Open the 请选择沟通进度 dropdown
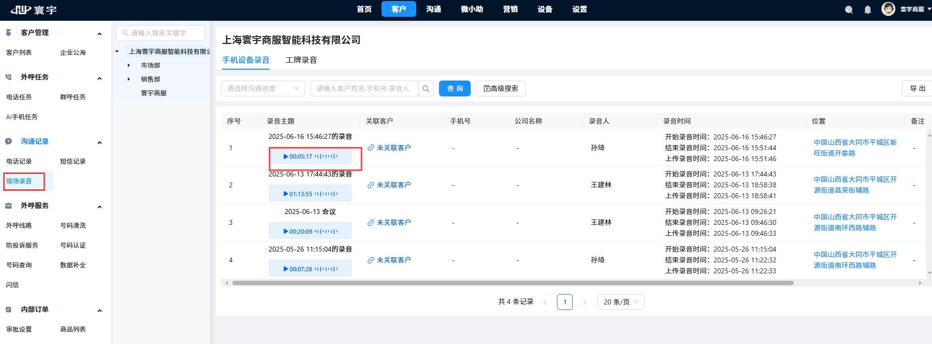The height and width of the screenshot is (344, 932). 263,88
